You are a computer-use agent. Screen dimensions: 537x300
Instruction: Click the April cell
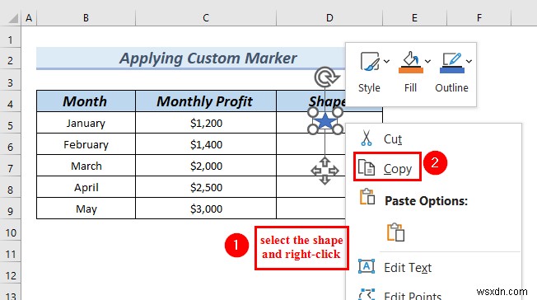click(x=86, y=187)
